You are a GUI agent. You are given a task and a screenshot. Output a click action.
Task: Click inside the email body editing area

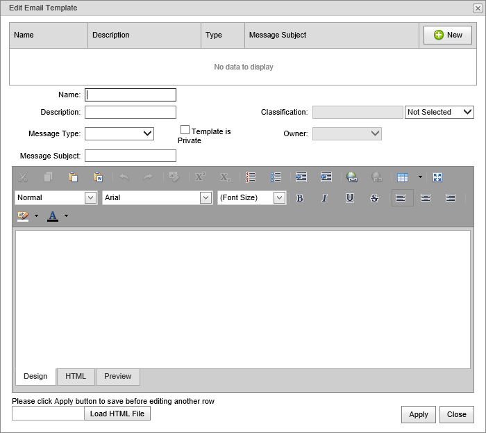243,300
